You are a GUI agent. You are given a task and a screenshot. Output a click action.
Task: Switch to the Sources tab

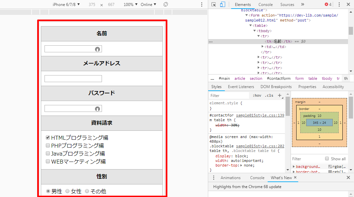(287, 5)
